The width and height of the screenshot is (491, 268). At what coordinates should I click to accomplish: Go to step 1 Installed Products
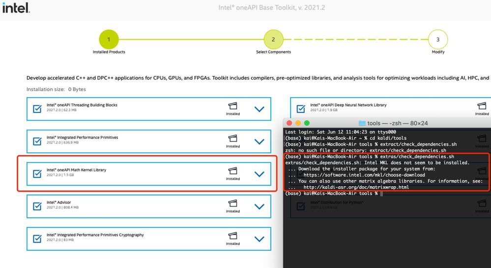point(109,39)
